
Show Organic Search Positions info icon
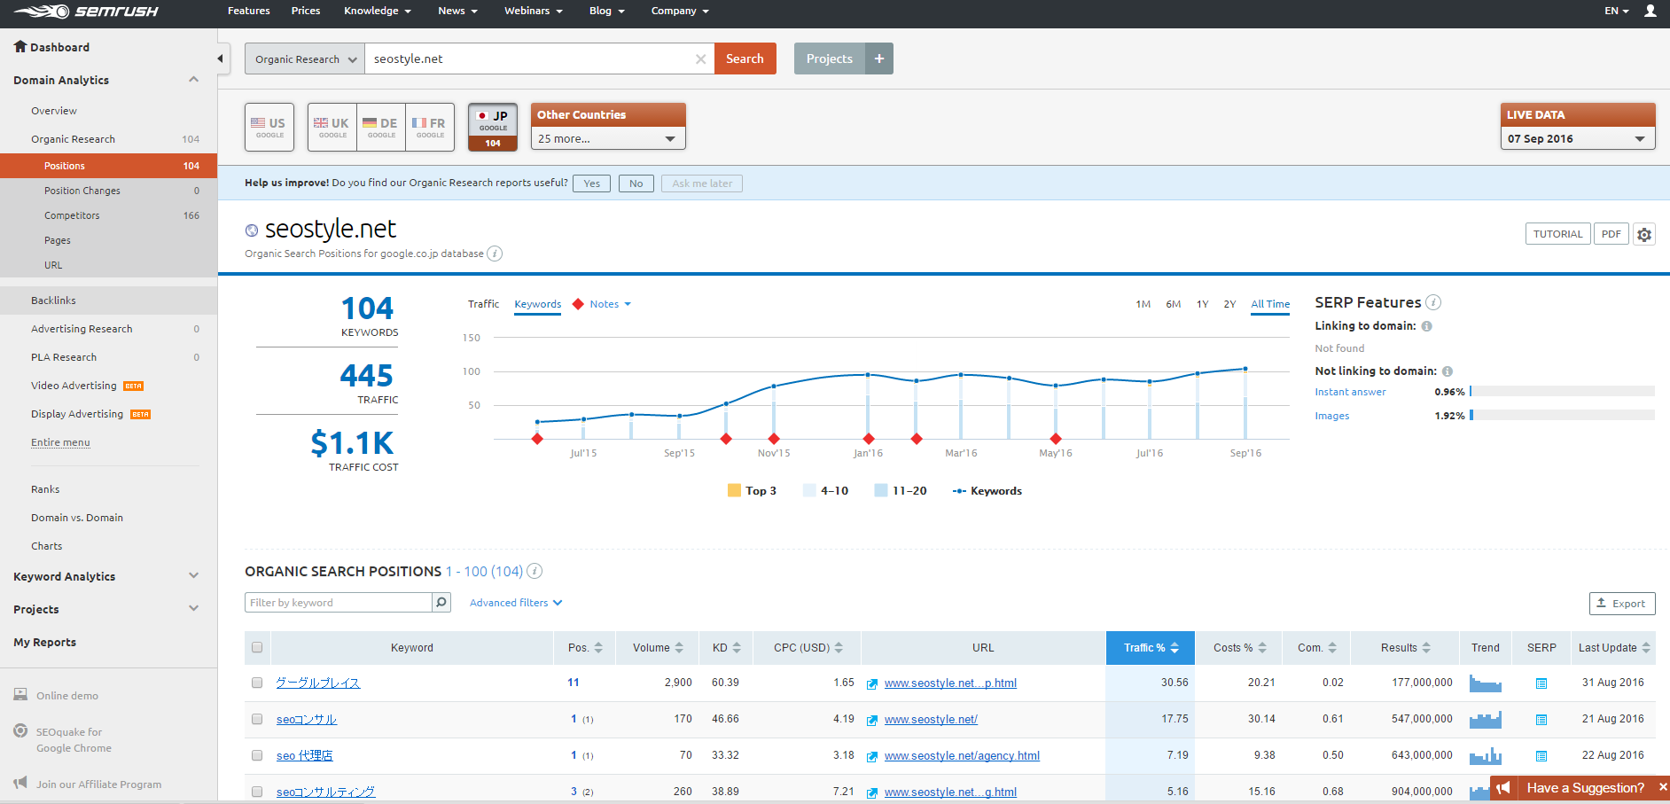[535, 571]
